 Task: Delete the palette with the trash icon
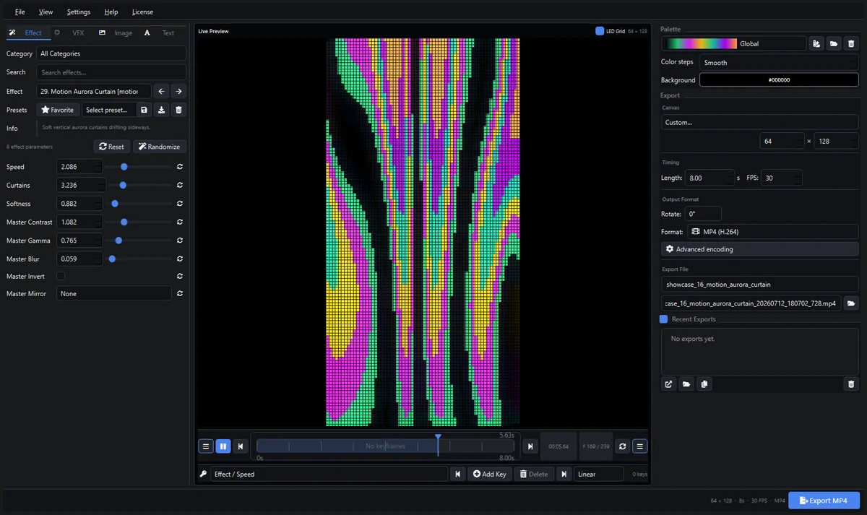tap(851, 43)
